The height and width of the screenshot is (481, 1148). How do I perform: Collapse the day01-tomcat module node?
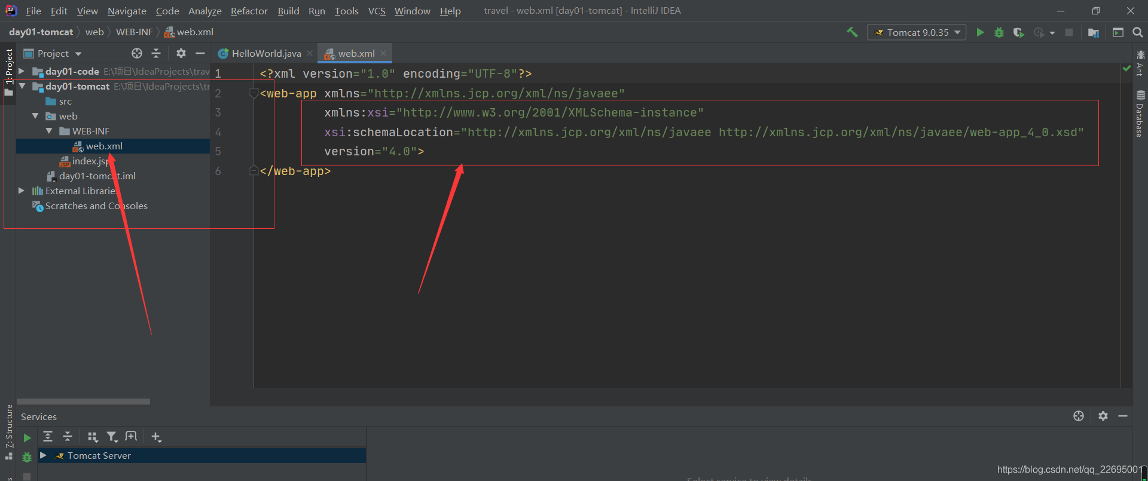(x=22, y=86)
